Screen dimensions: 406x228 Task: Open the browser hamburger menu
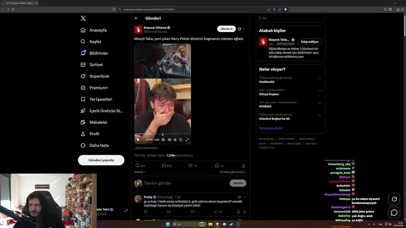[403, 9]
